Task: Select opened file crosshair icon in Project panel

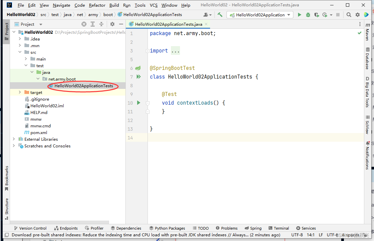Action: [84, 24]
